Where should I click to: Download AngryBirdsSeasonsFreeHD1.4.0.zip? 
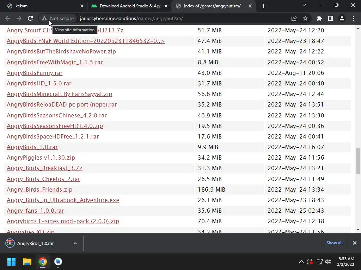point(55,126)
